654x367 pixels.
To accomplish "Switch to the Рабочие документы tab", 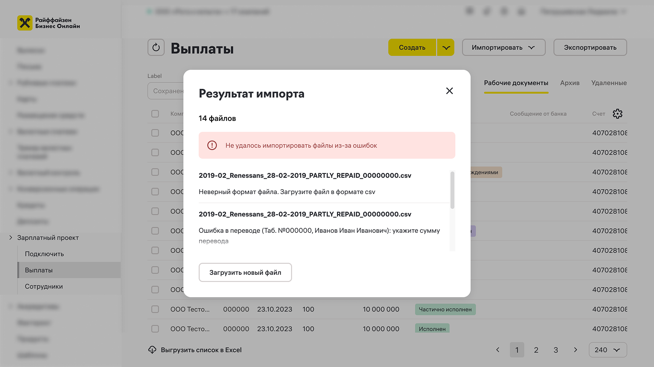I will click(x=516, y=83).
